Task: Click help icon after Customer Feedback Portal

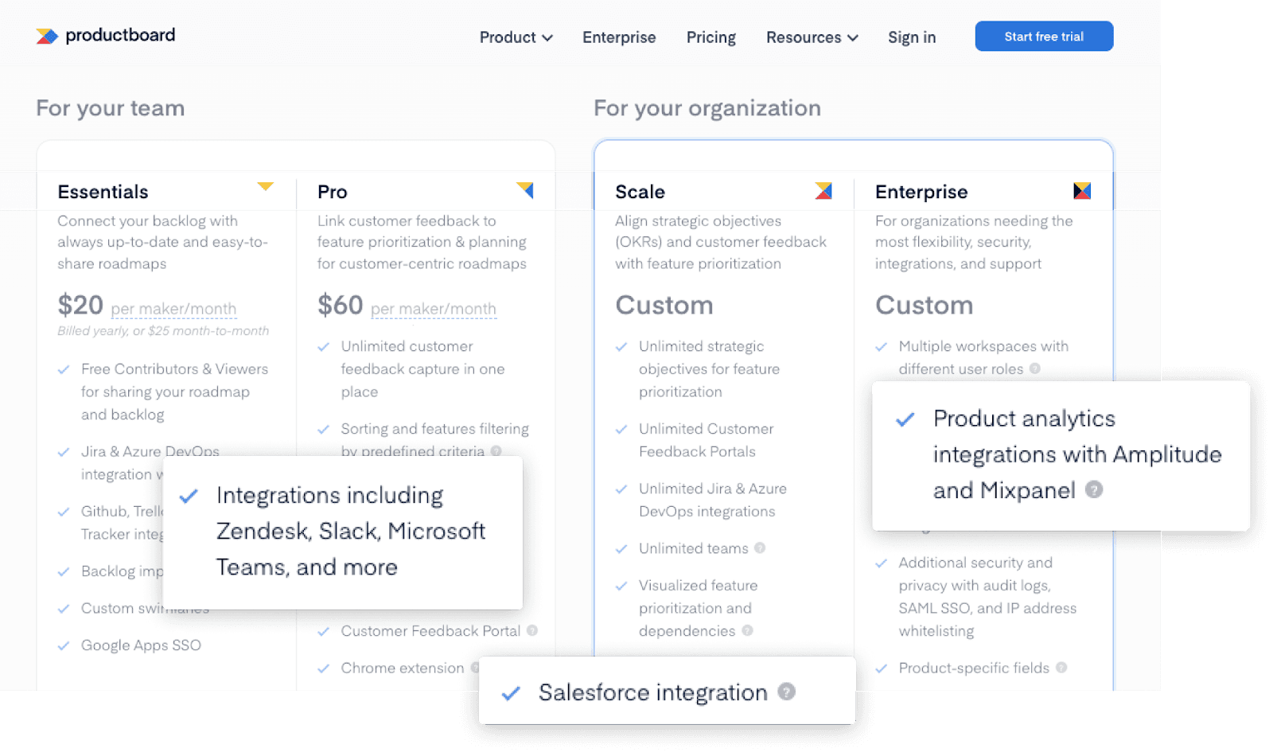Action: click(532, 630)
